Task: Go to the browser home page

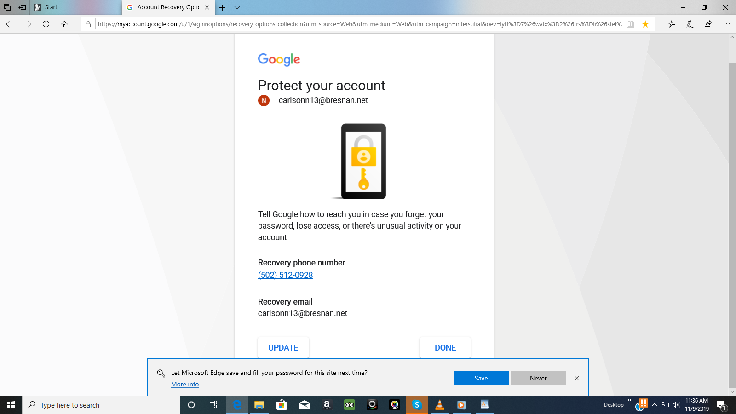Action: click(x=64, y=24)
